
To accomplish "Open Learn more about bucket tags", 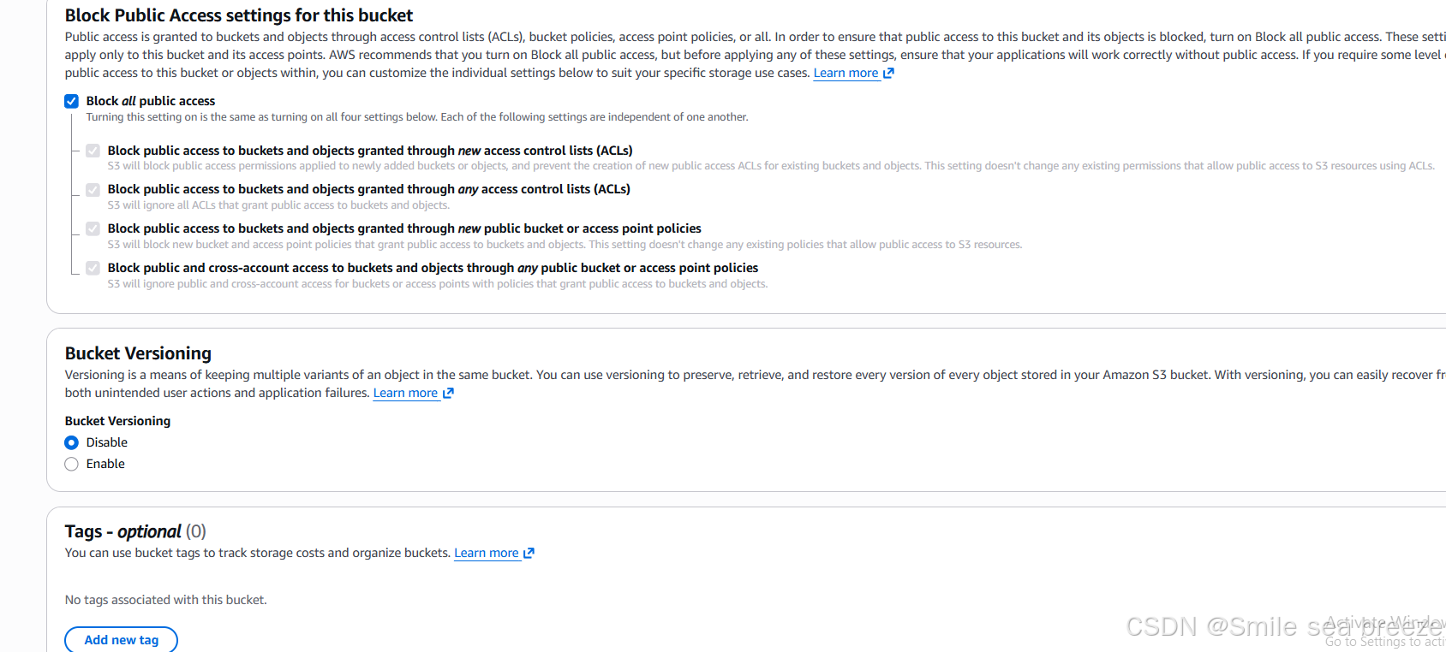I will click(x=486, y=553).
